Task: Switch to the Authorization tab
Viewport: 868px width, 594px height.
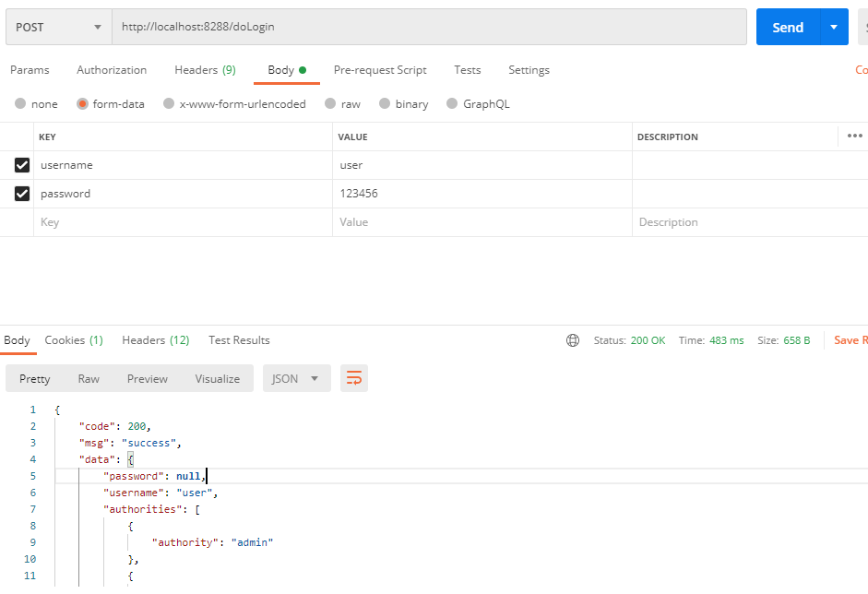Action: [x=112, y=70]
